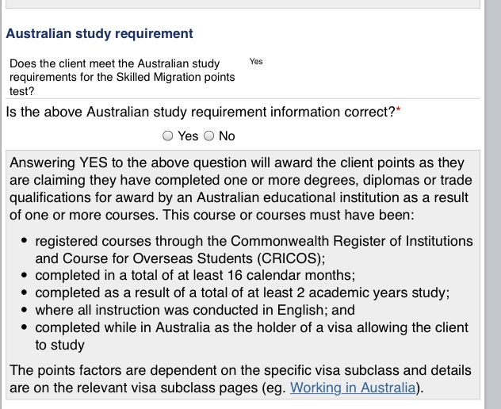Viewport: 501px width, 409px height.
Task: Click the vertical scrollbar on the right edge
Action: pyautogui.click(x=492, y=204)
